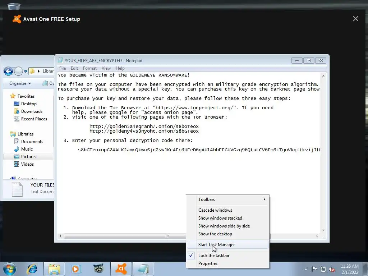Toggle Lock the taskbar checkmark
This screenshot has height=276, width=368.
tap(227, 256)
